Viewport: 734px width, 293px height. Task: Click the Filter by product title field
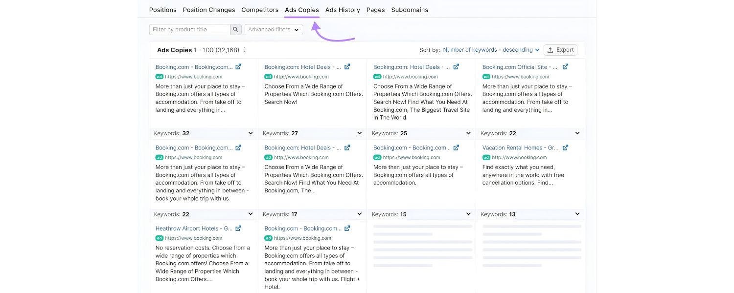click(189, 30)
